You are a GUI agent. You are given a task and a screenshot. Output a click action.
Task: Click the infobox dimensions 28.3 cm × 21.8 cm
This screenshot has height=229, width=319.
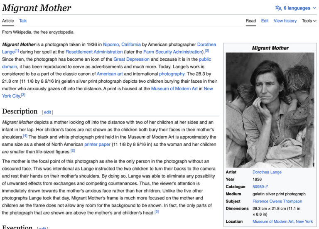pos(276,211)
